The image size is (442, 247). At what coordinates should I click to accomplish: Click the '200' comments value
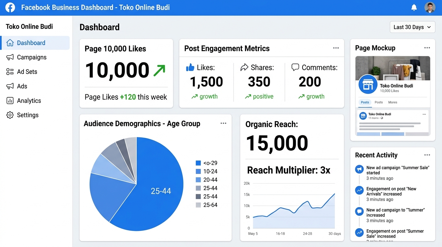tap(310, 82)
